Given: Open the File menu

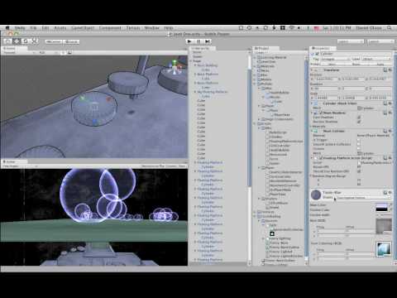Looking at the screenshot, I should [x=33, y=28].
